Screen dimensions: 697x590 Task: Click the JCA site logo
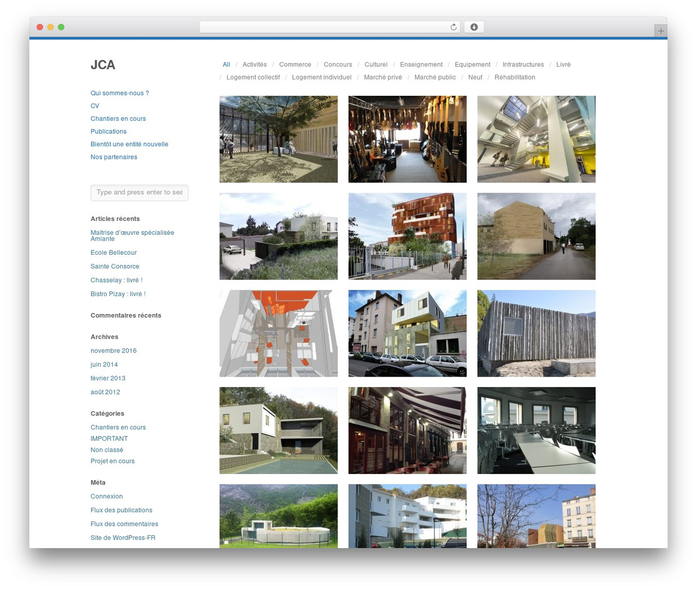[103, 65]
